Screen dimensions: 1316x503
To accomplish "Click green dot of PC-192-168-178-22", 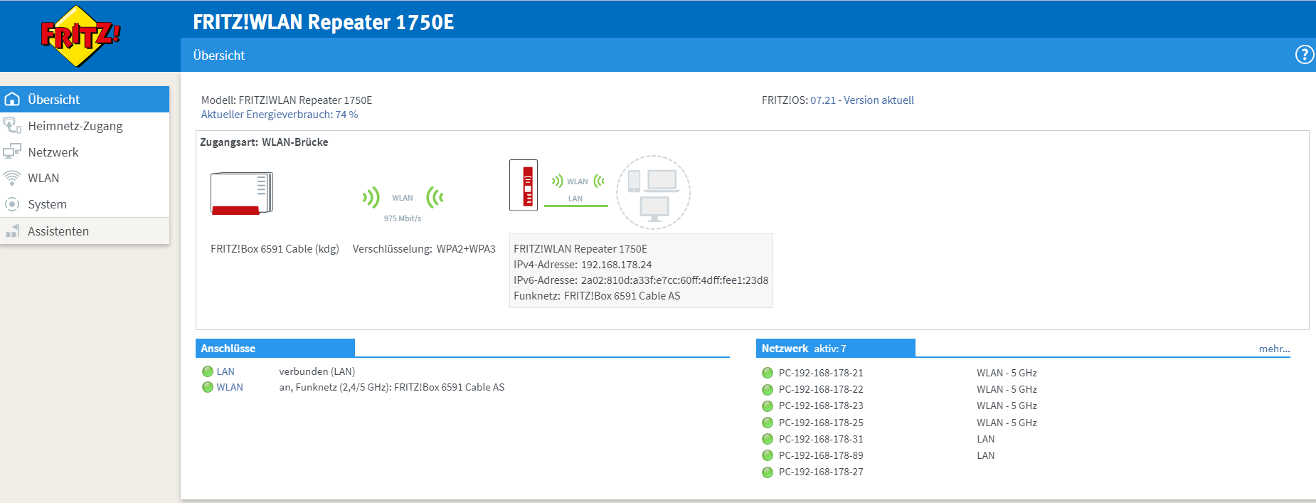I will pyautogui.click(x=768, y=389).
